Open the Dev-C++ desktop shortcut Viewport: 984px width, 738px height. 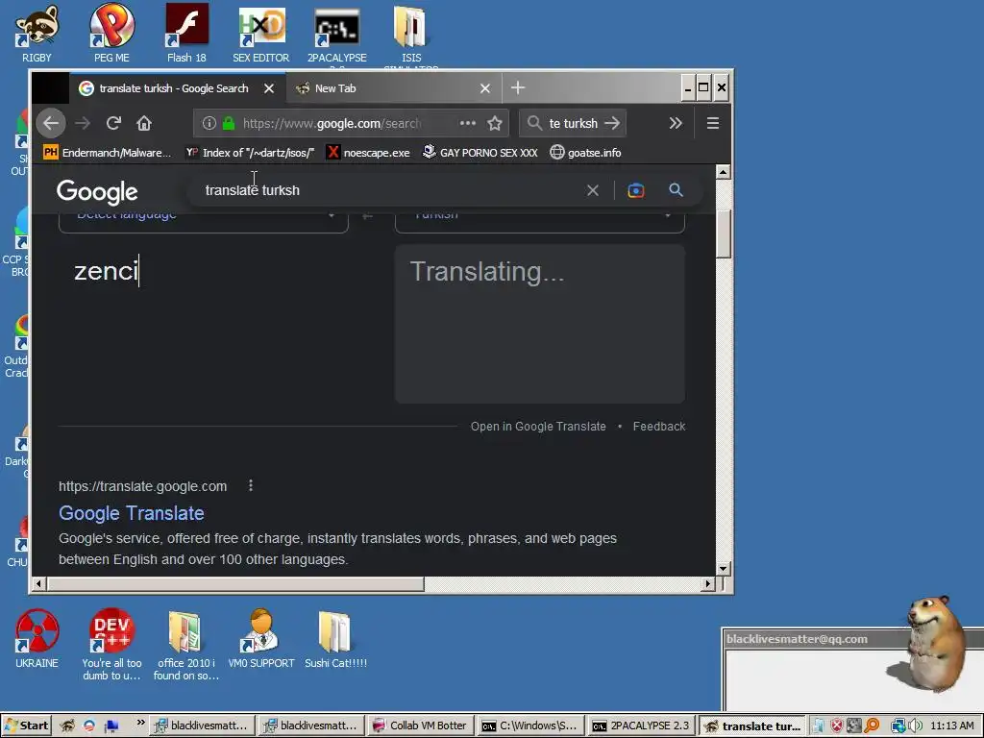point(111,644)
